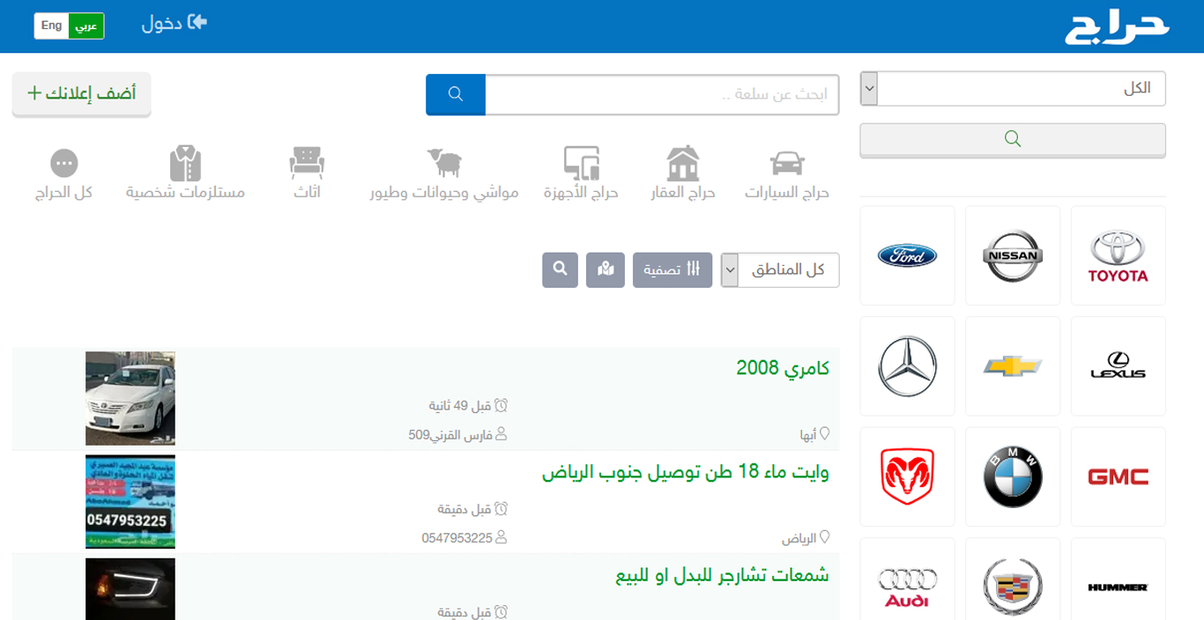Viewport: 1204px width, 620px height.
Task: Open the دخول login link
Action: [x=174, y=23]
